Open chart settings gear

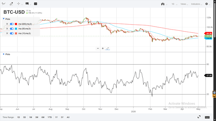(207, 4)
